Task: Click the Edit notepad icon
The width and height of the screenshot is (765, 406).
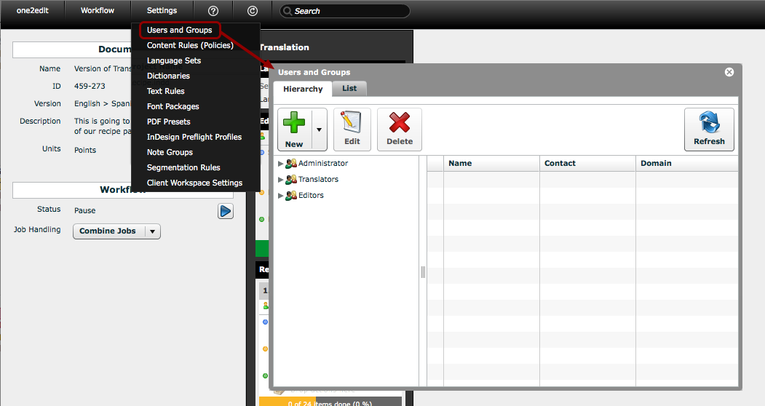Action: coord(352,122)
